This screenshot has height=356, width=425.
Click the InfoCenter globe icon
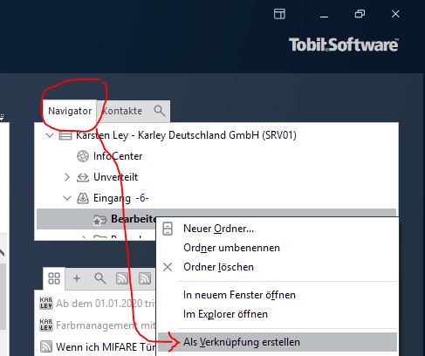[83, 156]
